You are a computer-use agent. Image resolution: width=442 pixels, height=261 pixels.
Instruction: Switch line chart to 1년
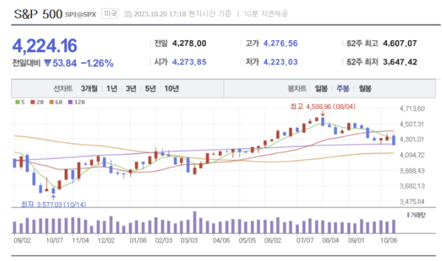(x=111, y=89)
